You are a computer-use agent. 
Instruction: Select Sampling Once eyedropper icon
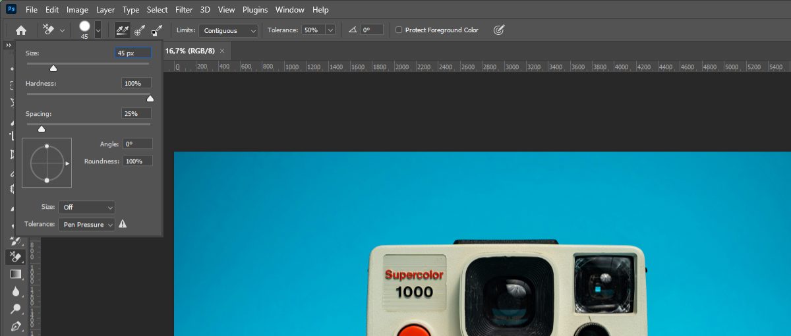click(140, 30)
